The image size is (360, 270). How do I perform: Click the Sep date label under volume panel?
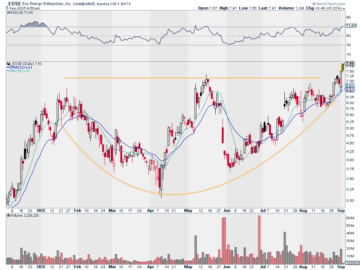pyautogui.click(x=341, y=267)
